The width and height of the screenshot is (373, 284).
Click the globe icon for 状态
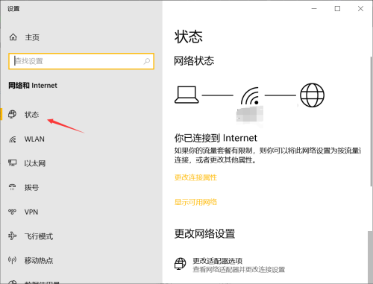(x=12, y=114)
